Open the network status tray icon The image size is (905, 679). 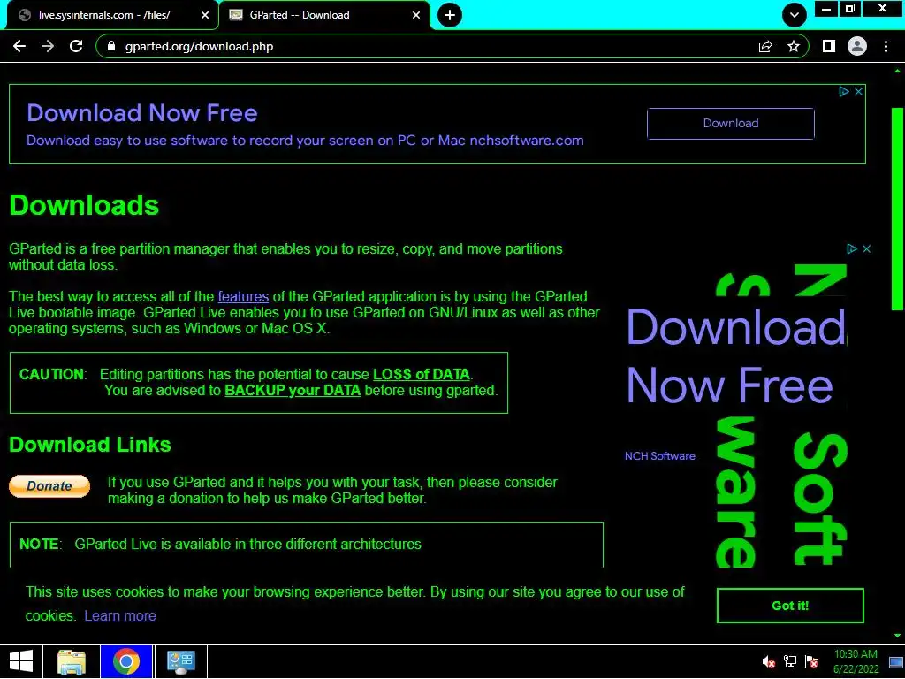789,661
